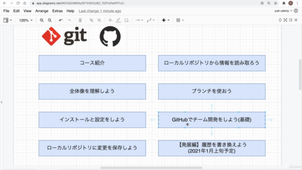Click the browser address bar URL

81,3
